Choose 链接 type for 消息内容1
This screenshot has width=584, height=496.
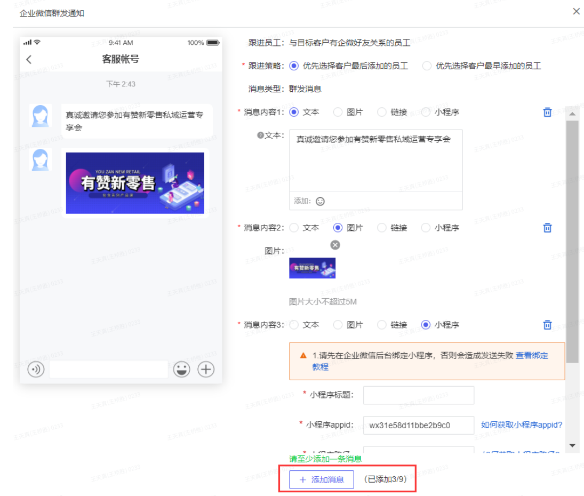pyautogui.click(x=382, y=112)
